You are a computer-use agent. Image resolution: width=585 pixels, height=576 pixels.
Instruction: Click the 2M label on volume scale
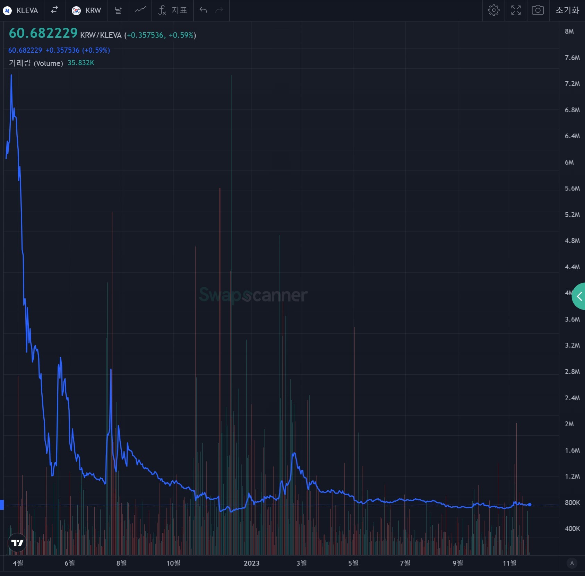[x=569, y=424]
